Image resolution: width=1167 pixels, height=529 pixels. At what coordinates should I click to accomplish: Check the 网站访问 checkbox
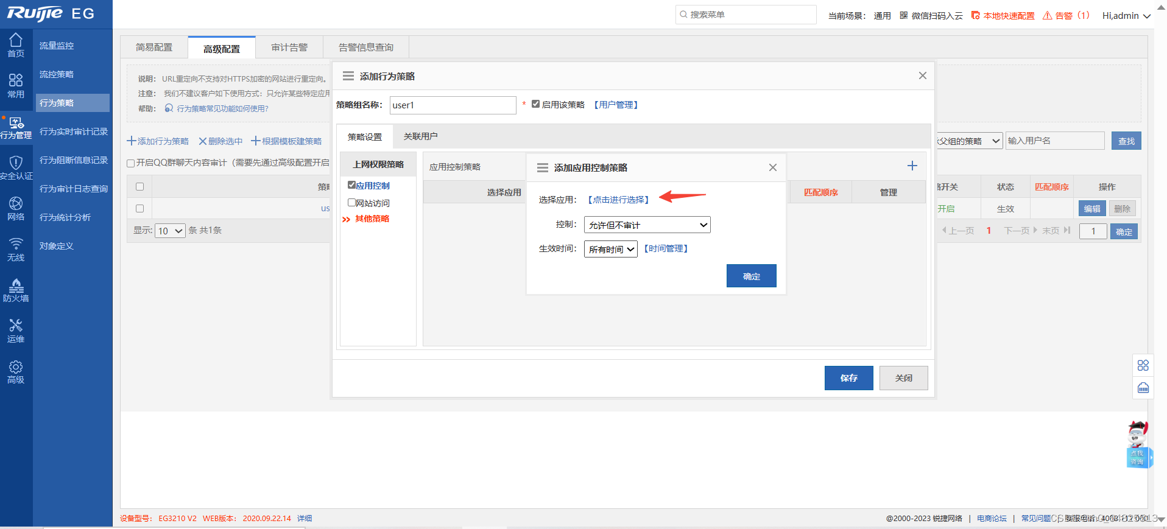(x=351, y=203)
